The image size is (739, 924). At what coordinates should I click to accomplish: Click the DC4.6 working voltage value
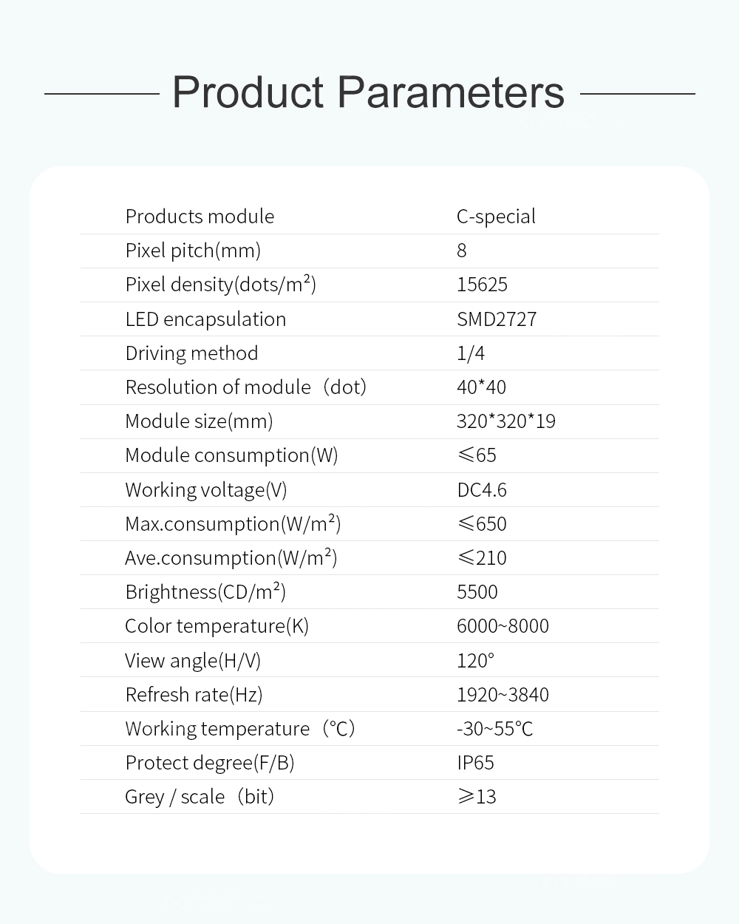click(482, 490)
